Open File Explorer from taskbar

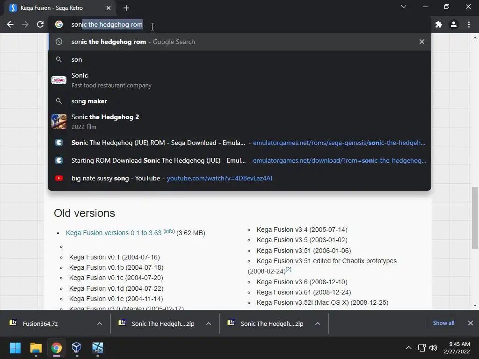[36, 348]
